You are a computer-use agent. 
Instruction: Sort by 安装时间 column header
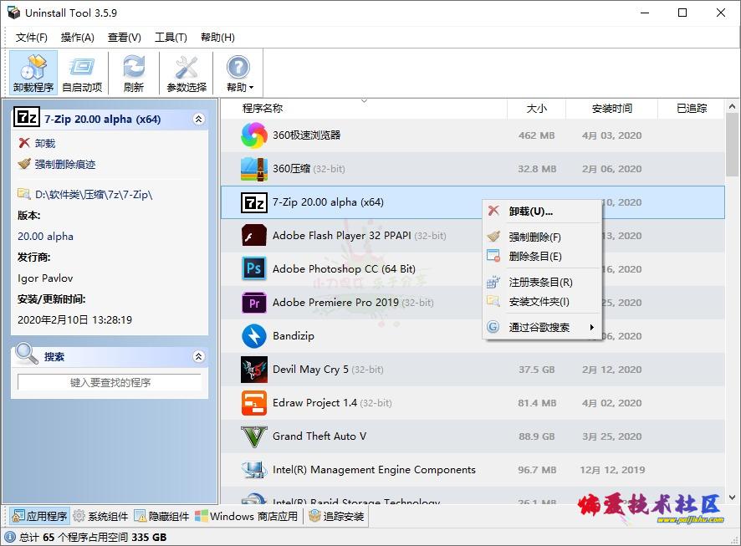(611, 108)
